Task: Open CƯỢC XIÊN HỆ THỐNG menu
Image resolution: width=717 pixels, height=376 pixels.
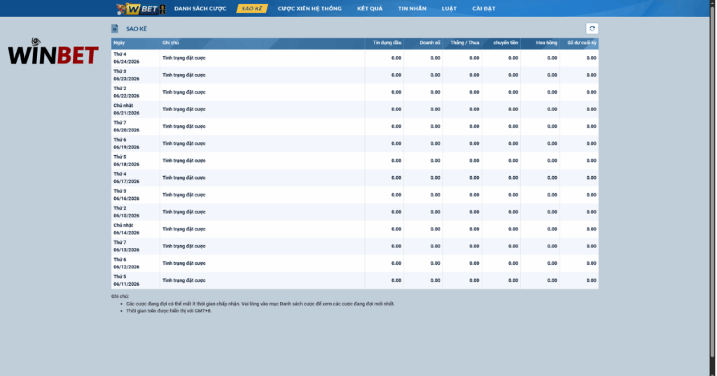Action: [x=309, y=8]
